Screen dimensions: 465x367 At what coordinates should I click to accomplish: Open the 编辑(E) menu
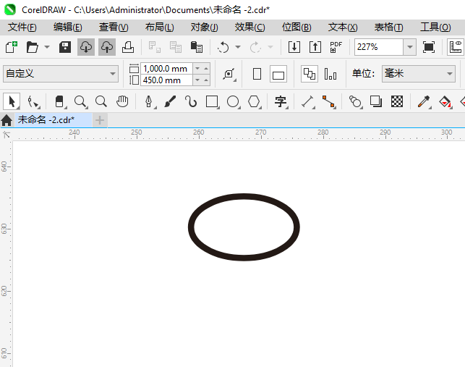click(x=68, y=28)
